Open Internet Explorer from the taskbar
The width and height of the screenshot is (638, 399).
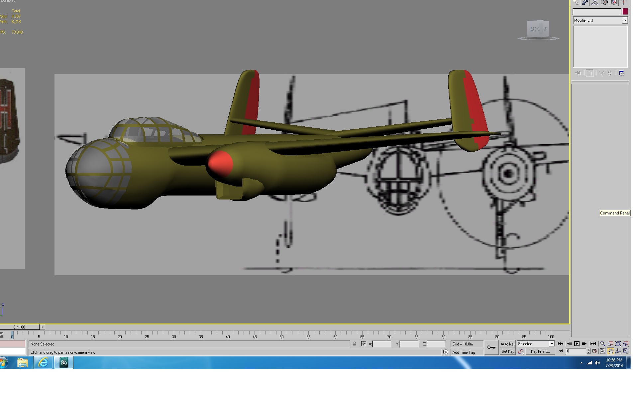(43, 362)
